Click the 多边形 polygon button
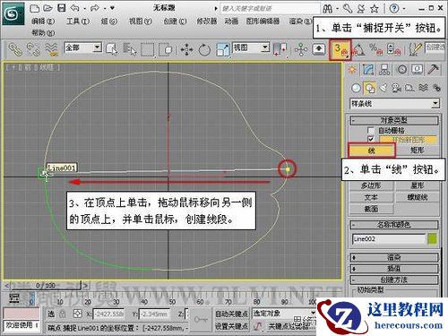 click(371, 185)
